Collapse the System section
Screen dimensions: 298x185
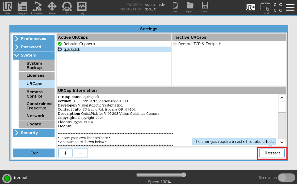[34, 55]
